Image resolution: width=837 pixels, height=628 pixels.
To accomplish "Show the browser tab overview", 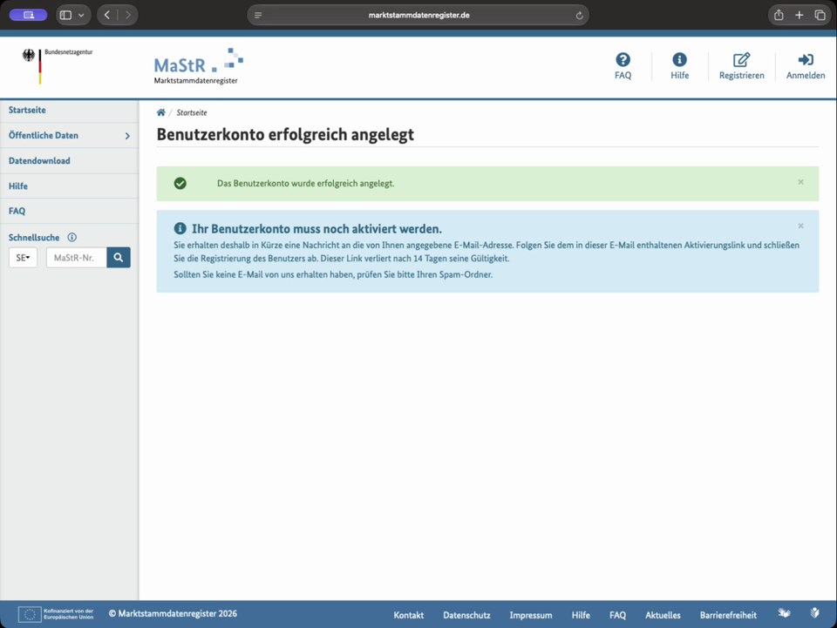I will coord(820,15).
